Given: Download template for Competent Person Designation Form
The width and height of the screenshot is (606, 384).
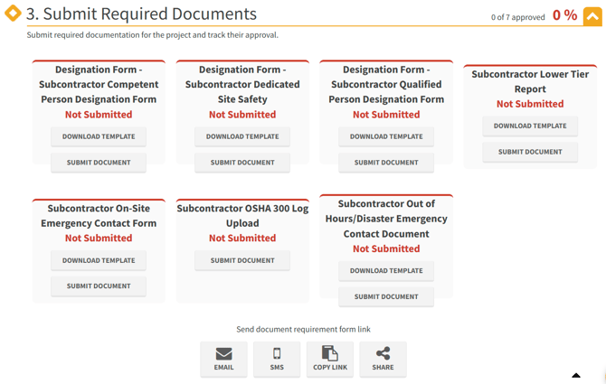Looking at the screenshot, I should click(99, 137).
